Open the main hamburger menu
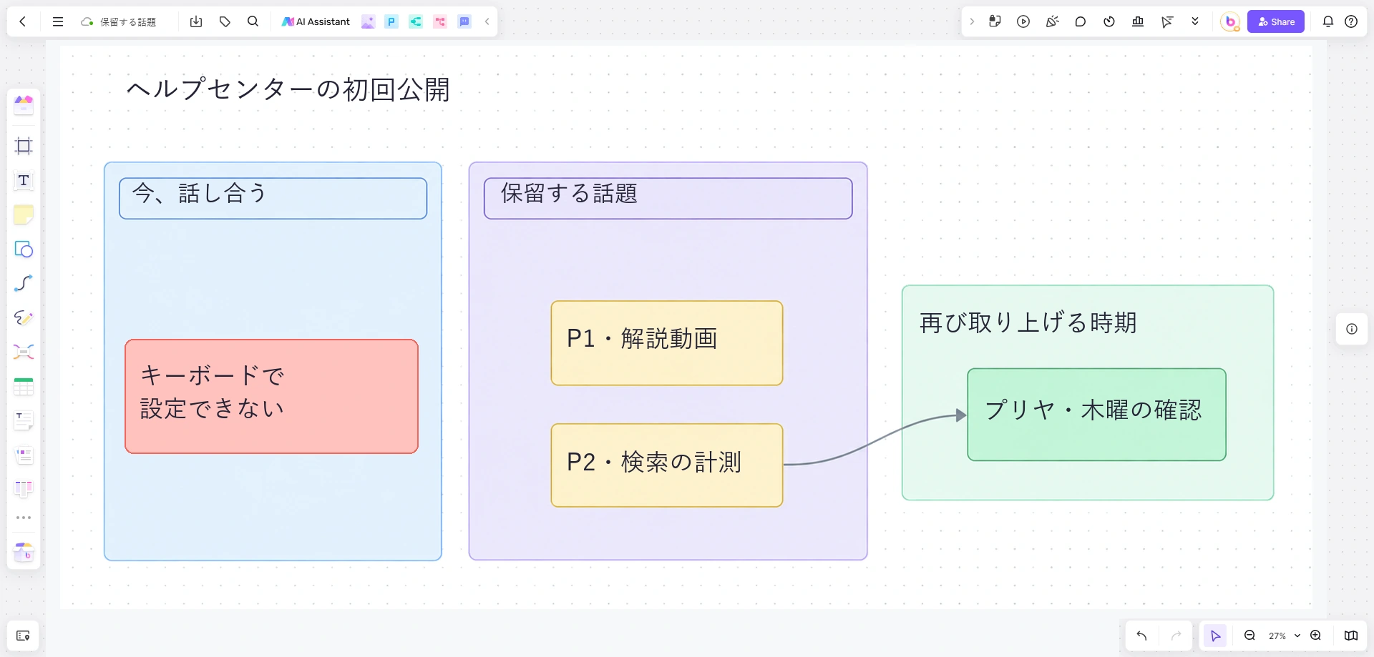This screenshot has height=657, width=1374. pos(58,21)
